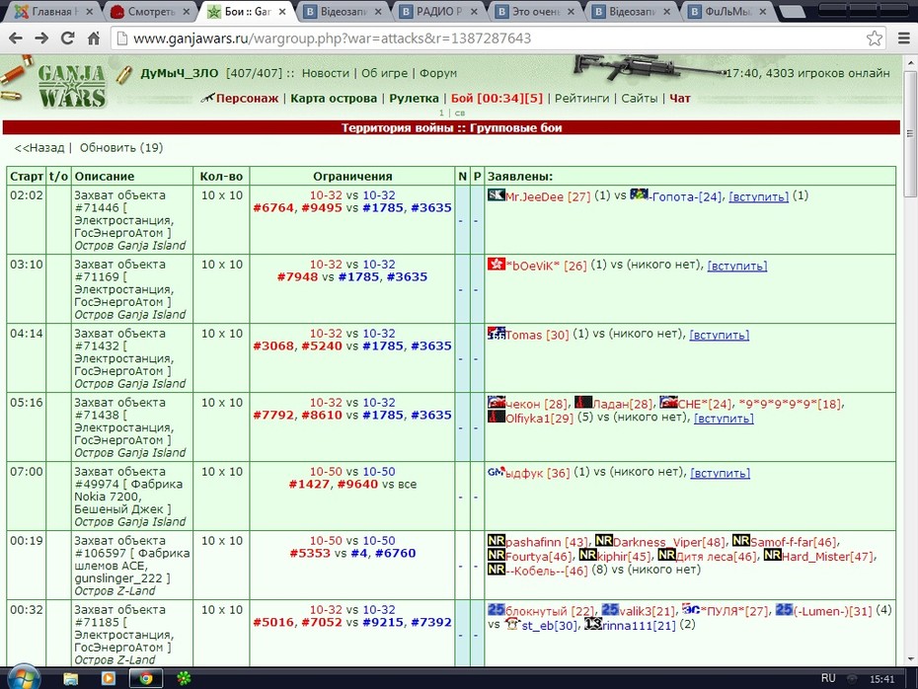Click syndicate icon next to Mr.JeeDee
Screen dimensions: 918x689
(496, 194)
